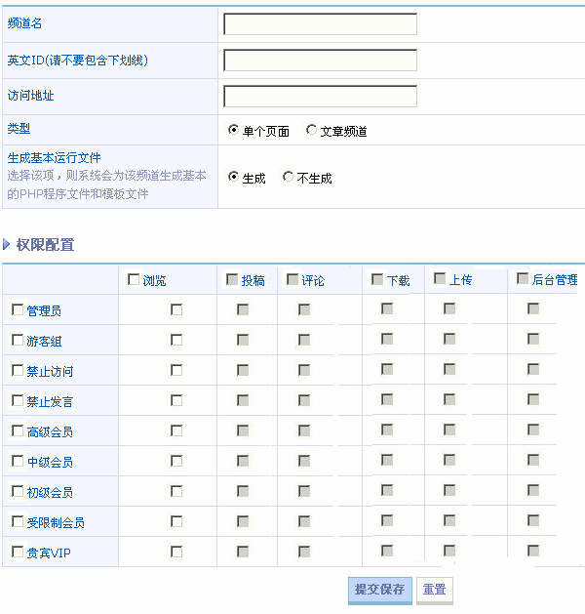This screenshot has width=585, height=614.
Task: Select the 游客组 row checkbox
Action: point(18,341)
